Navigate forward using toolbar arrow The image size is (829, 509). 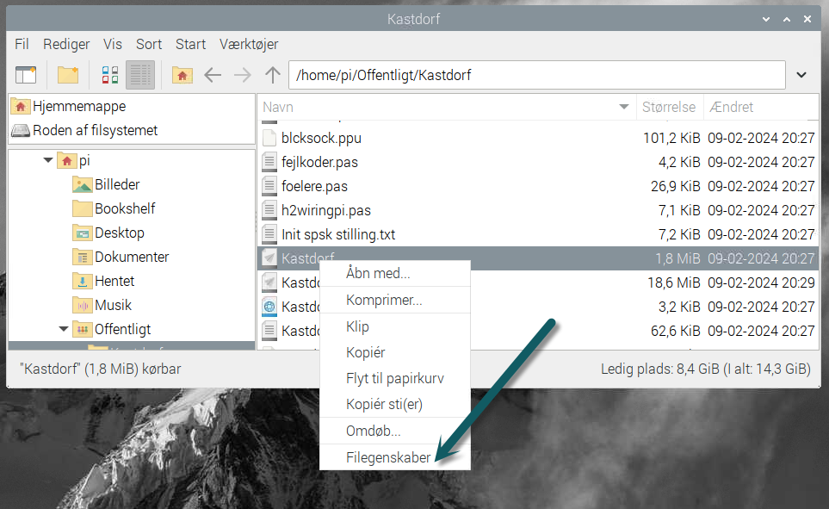[243, 75]
